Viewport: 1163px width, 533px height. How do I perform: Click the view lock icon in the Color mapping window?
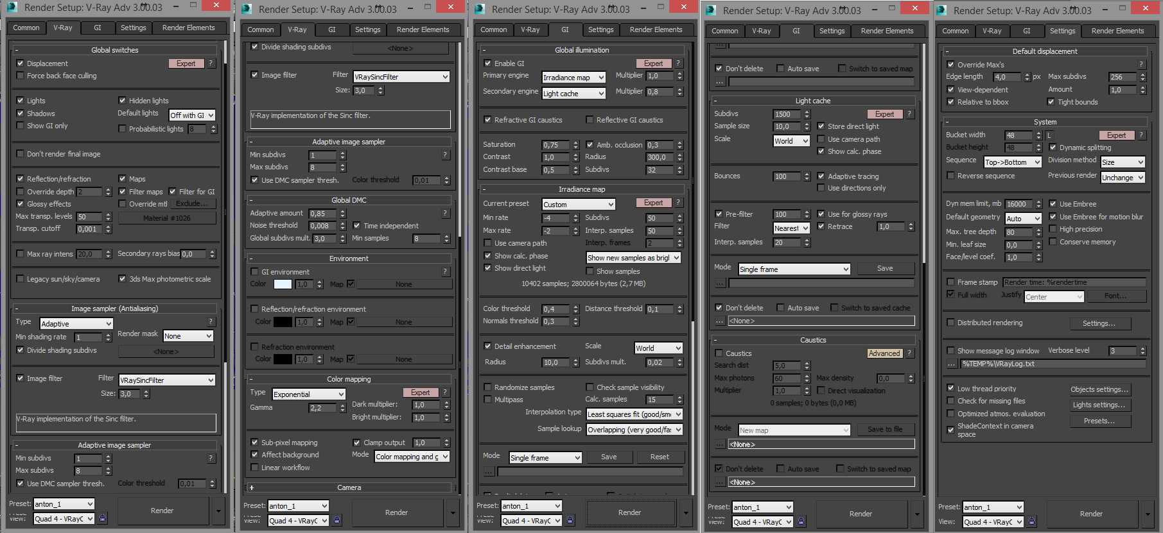[x=337, y=520]
